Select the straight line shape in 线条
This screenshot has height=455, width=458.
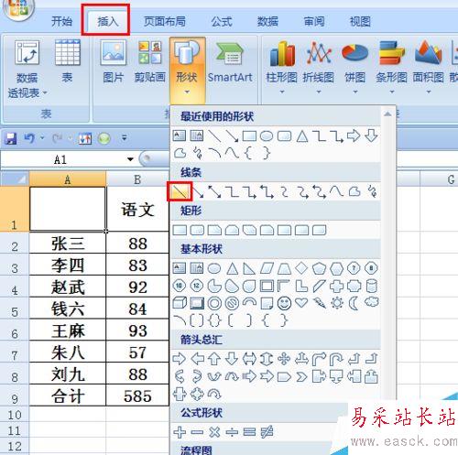click(x=180, y=191)
